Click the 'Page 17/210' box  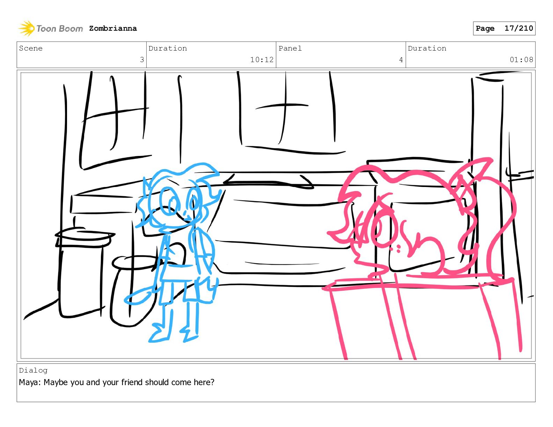504,28
